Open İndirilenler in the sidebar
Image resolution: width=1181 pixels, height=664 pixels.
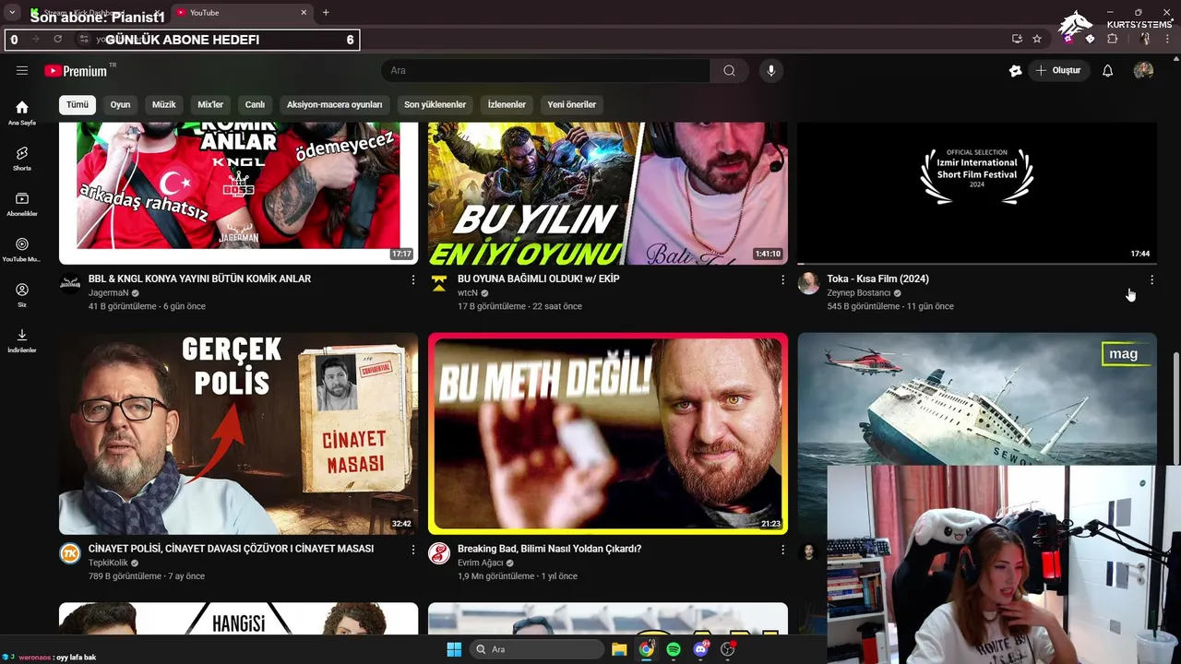tap(22, 340)
